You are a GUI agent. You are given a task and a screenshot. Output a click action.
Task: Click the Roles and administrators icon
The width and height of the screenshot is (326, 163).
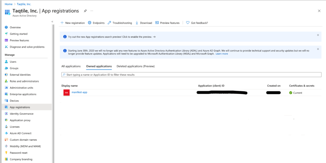tap(6, 81)
